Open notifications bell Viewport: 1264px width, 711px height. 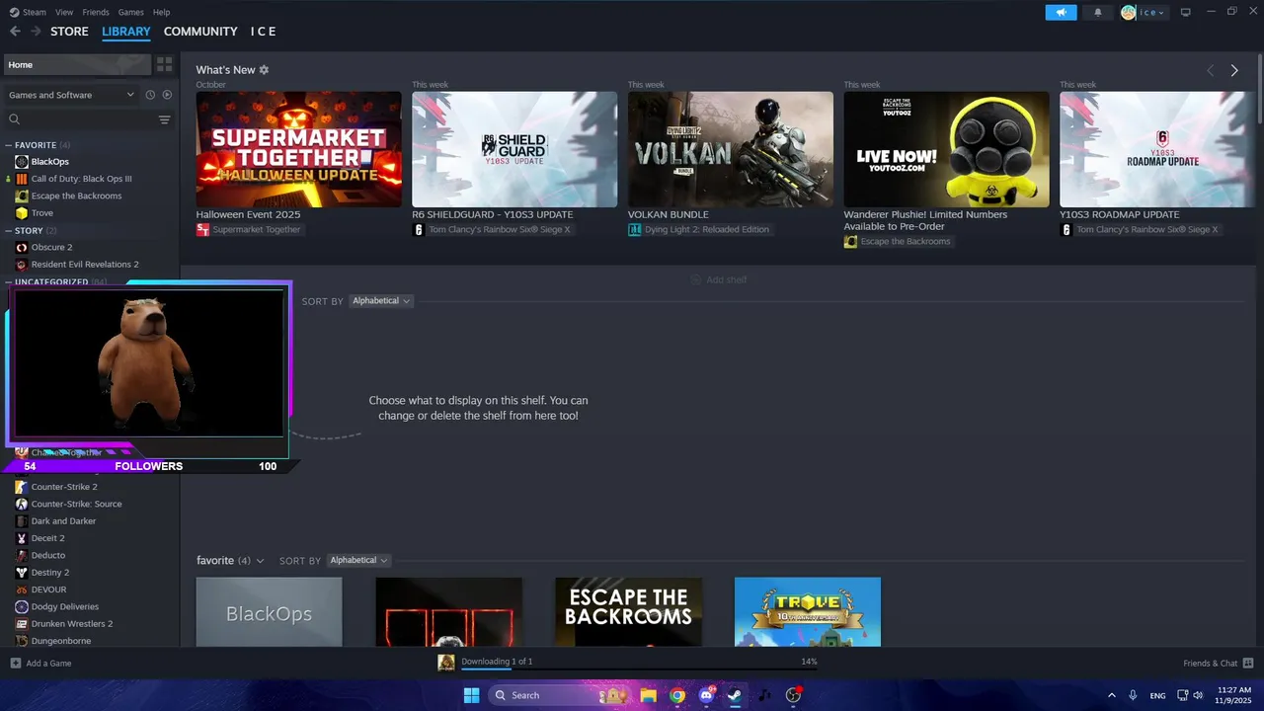(x=1098, y=13)
